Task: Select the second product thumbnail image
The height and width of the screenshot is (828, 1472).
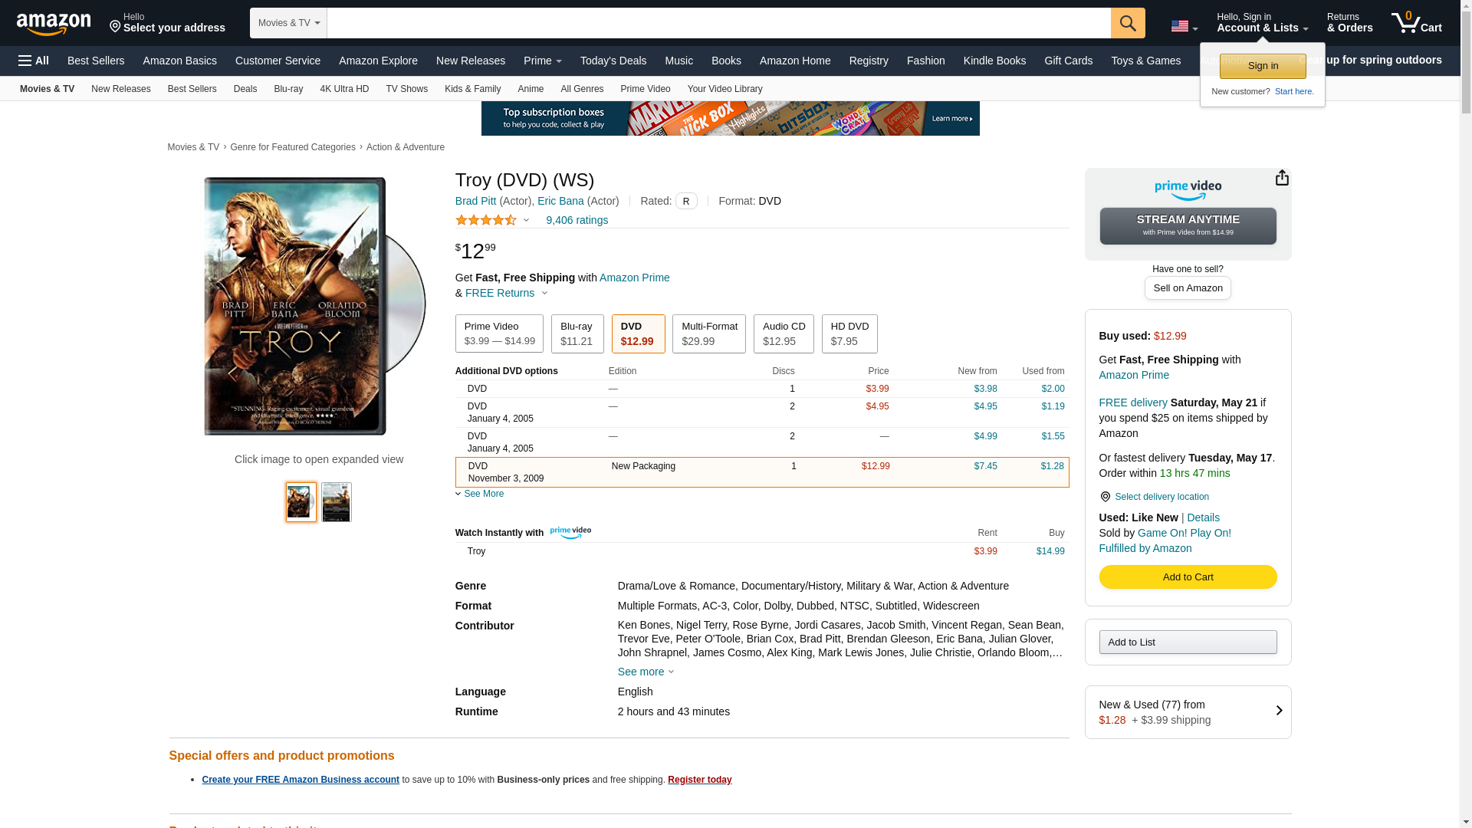Action: (x=336, y=502)
